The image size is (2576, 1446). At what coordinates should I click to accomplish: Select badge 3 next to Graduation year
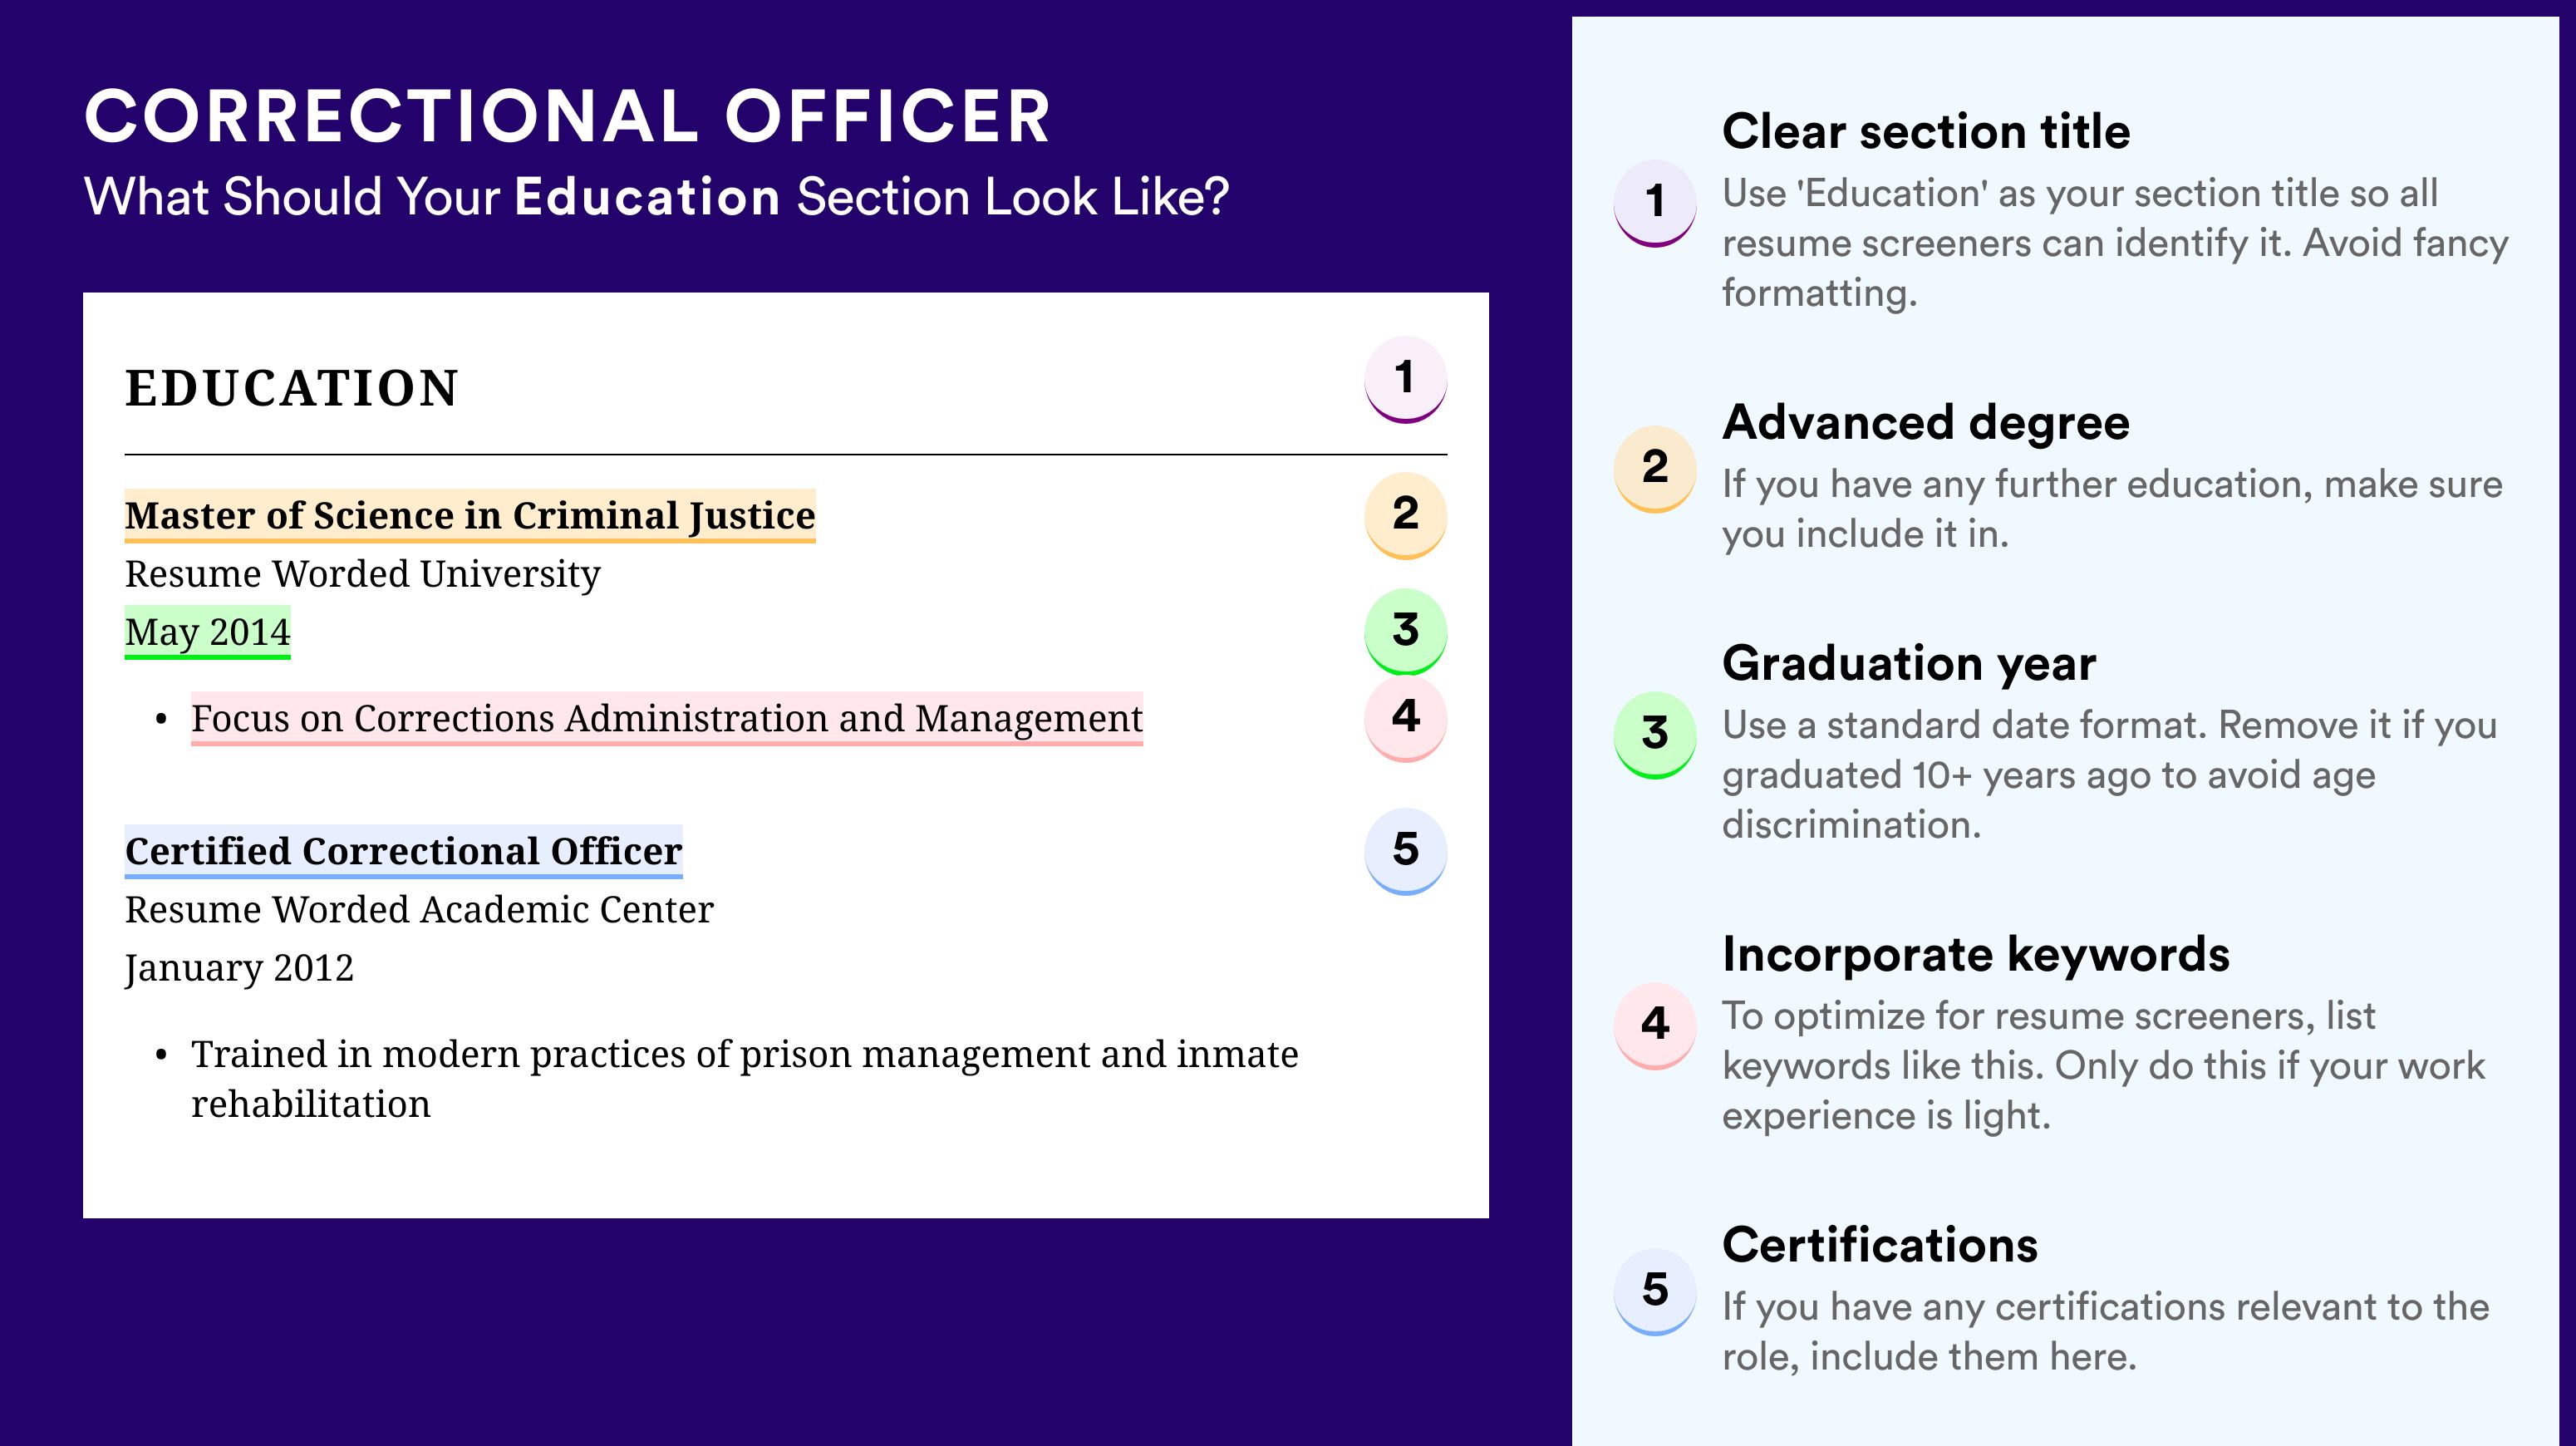click(x=1655, y=735)
